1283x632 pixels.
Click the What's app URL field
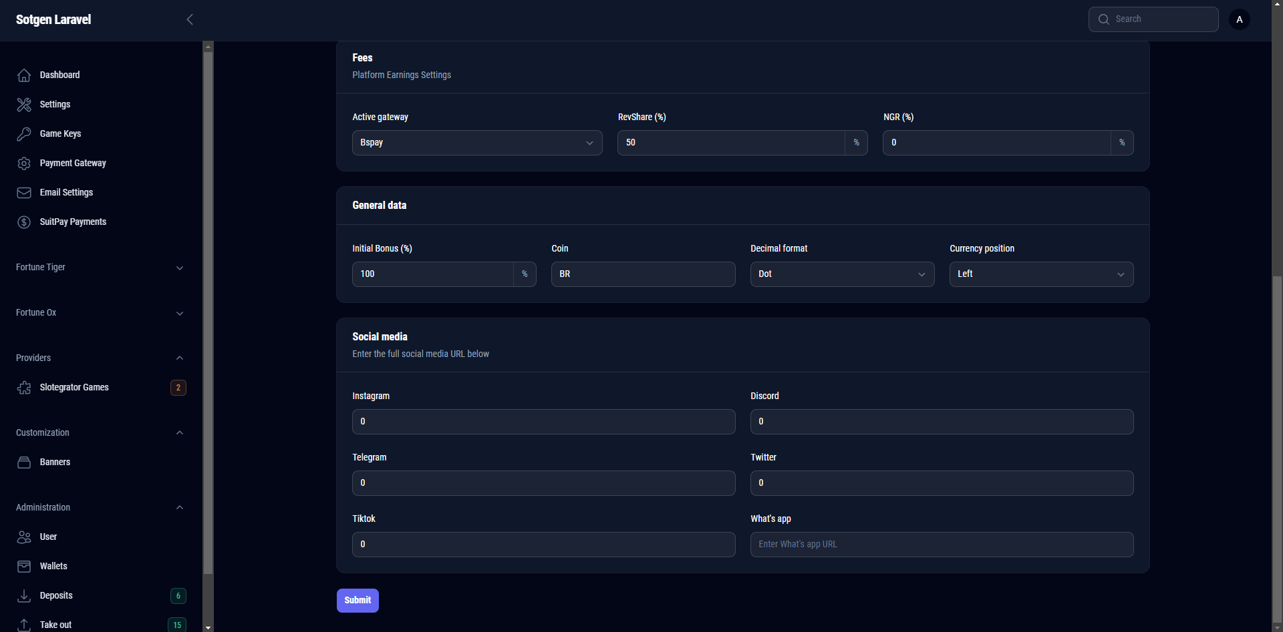941,545
